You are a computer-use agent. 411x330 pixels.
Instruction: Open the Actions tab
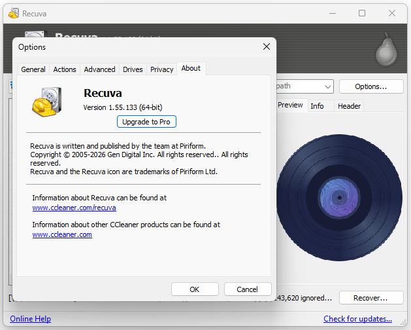(65, 69)
